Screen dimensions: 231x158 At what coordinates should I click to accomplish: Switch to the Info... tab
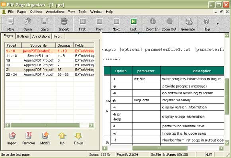58,36
